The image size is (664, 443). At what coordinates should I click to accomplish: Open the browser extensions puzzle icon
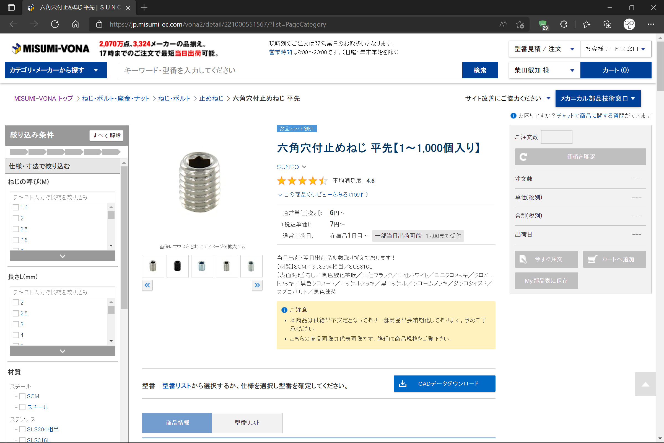tap(563, 24)
